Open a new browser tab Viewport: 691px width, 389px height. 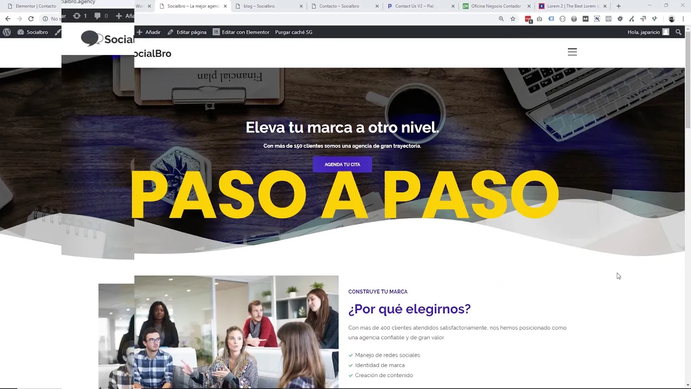619,6
